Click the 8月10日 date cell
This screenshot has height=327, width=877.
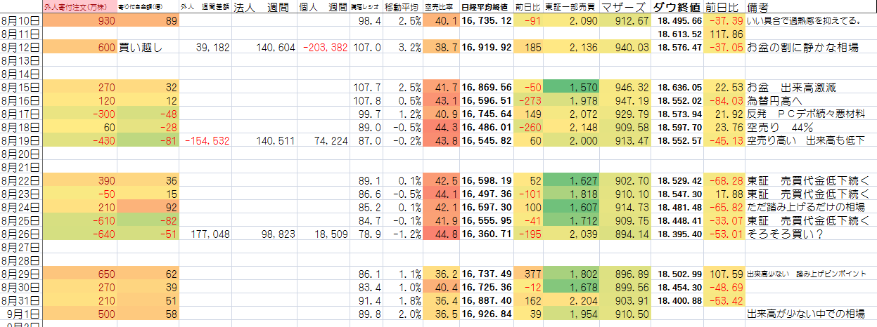(20, 21)
